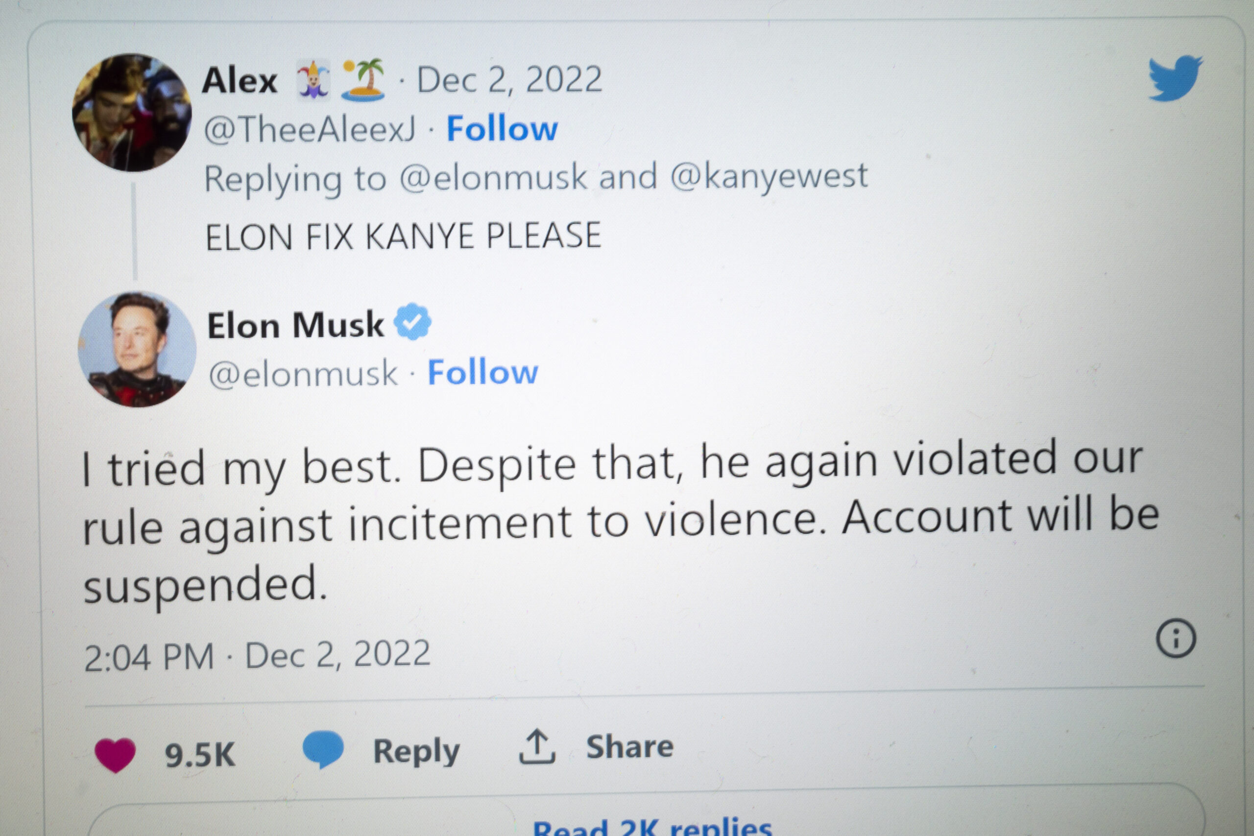Click the Twitter bird logo
The image size is (1254, 836).
[x=1175, y=78]
